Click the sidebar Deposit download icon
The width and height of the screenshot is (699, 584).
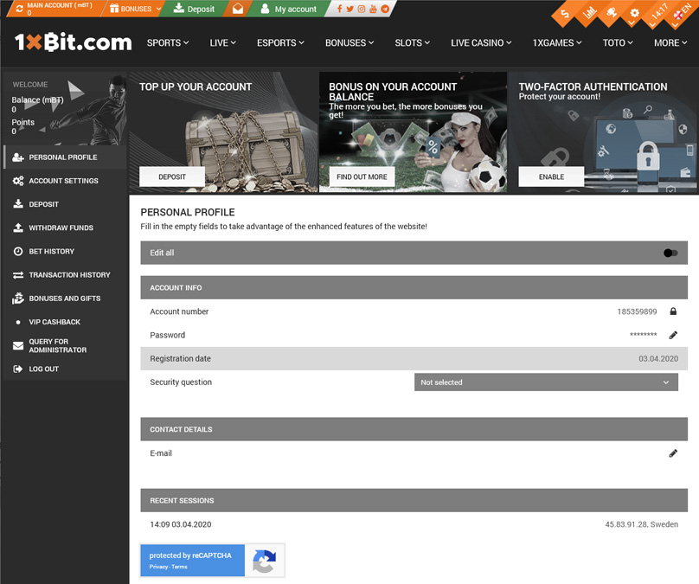point(18,204)
